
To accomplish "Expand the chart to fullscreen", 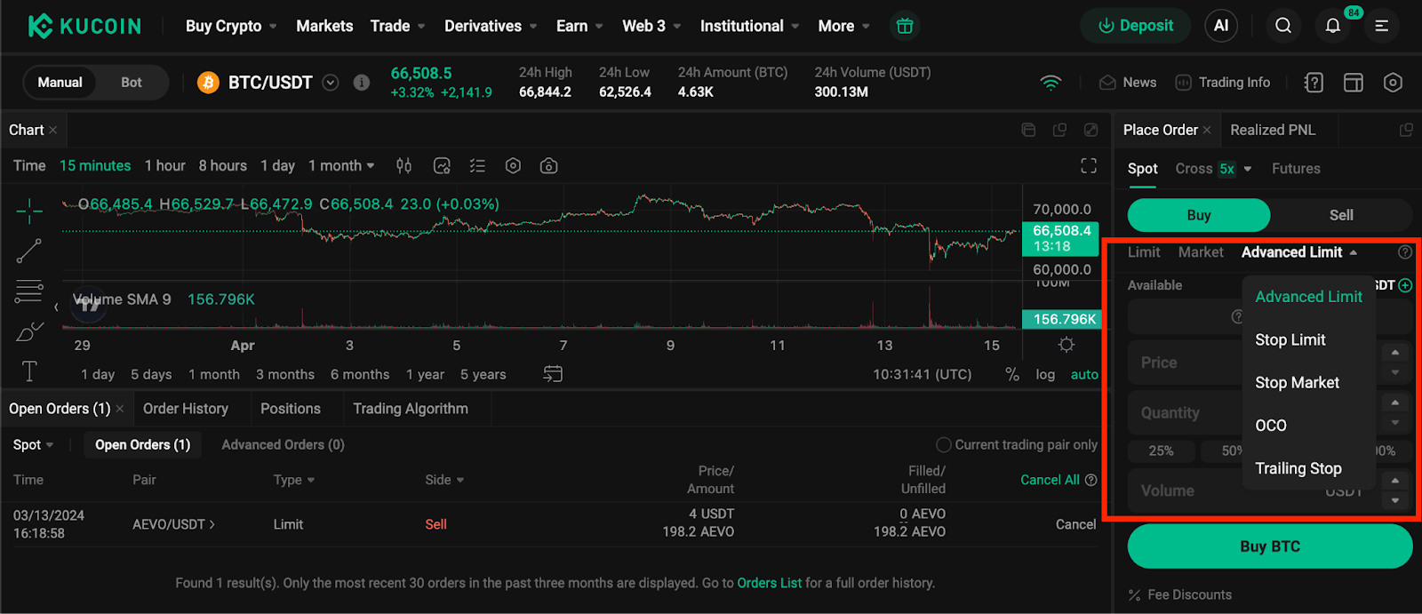I will [x=1088, y=166].
